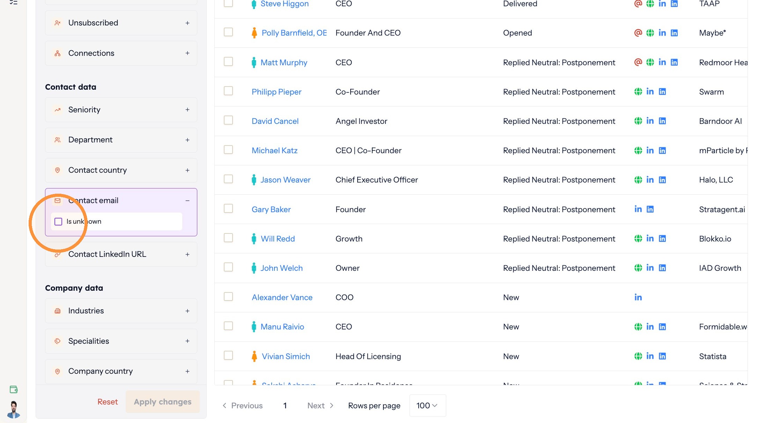Tick the checkbox for Alexander Vance
Image resolution: width=757 pixels, height=423 pixels.
point(228,296)
